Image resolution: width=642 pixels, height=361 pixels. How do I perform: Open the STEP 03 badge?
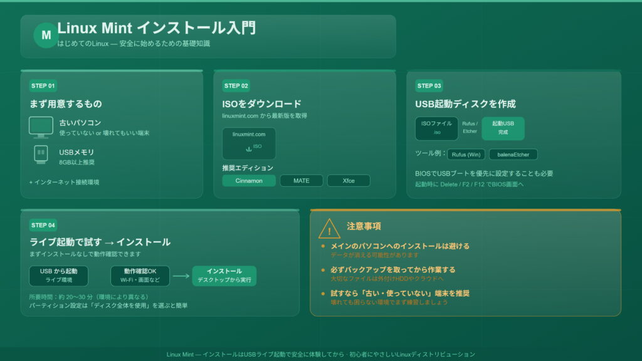[429, 86]
